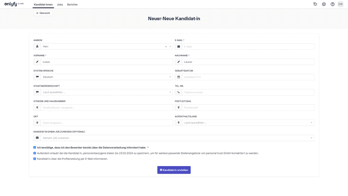Click the DM user avatar

[x=340, y=4]
